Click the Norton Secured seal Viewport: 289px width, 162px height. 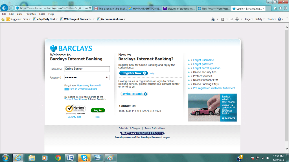coord(76,110)
